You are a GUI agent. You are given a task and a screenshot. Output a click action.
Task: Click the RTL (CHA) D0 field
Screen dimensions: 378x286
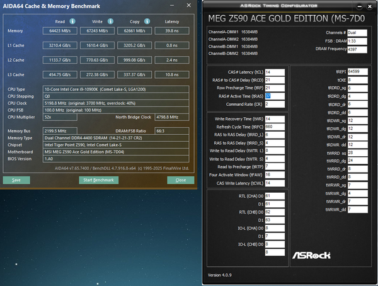click(275, 196)
